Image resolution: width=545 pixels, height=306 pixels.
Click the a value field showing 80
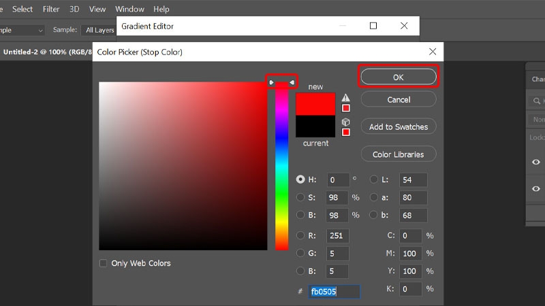click(413, 197)
